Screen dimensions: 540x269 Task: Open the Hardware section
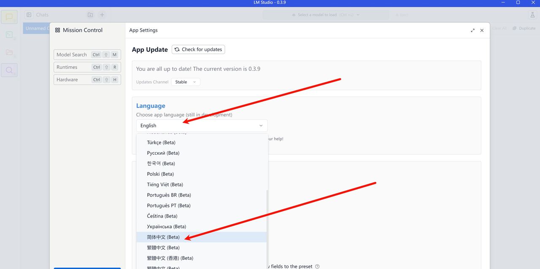87,79
